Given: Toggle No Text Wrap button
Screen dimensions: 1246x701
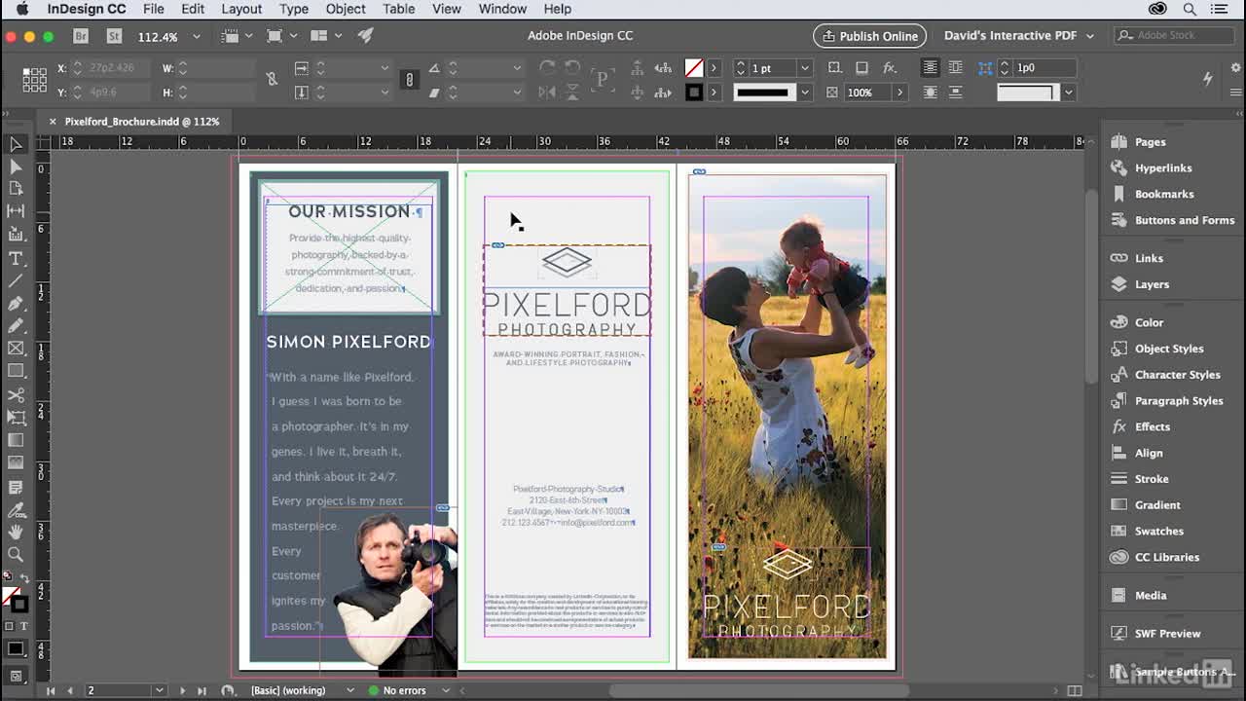Looking at the screenshot, I should click(931, 68).
